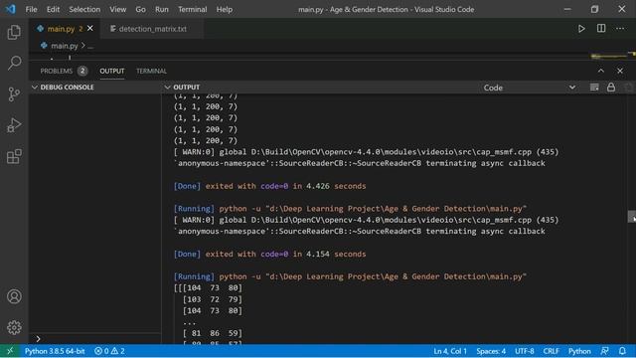Screen dimensions: 636x358
Task: Open the Manage gear icon
Action: pos(14,327)
